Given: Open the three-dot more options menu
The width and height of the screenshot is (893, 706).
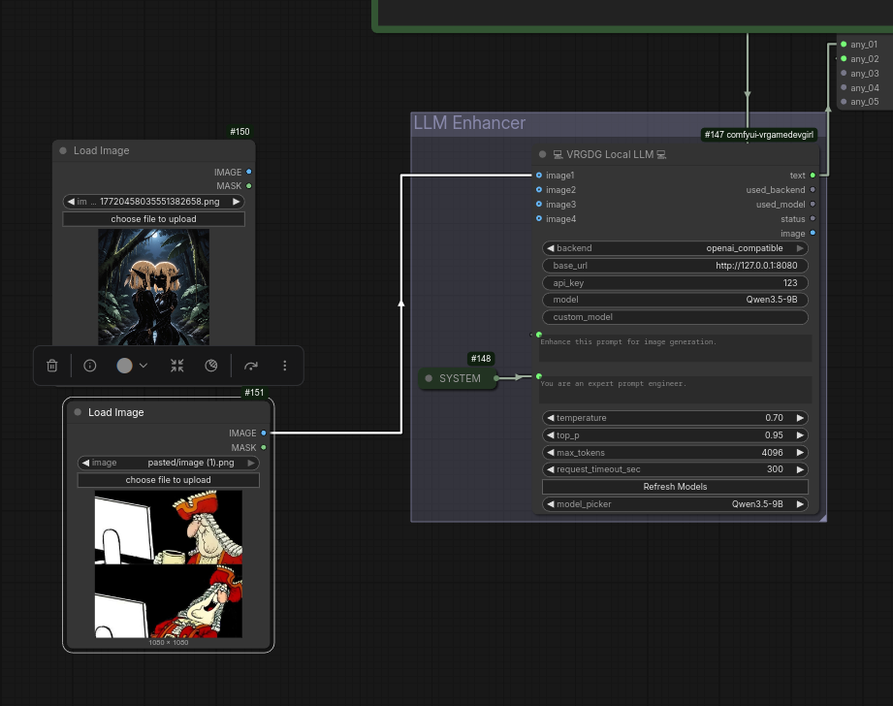Looking at the screenshot, I should (x=285, y=366).
